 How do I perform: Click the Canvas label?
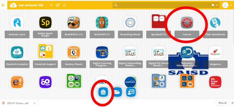pyautogui.click(x=187, y=35)
